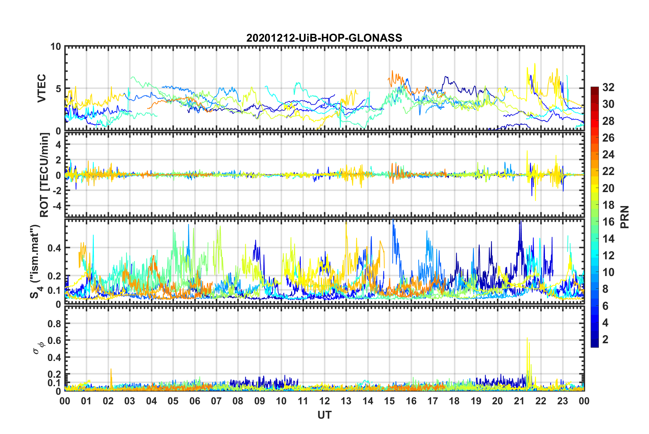
Task: Click the sigma phi axis label
Action: click(x=38, y=348)
